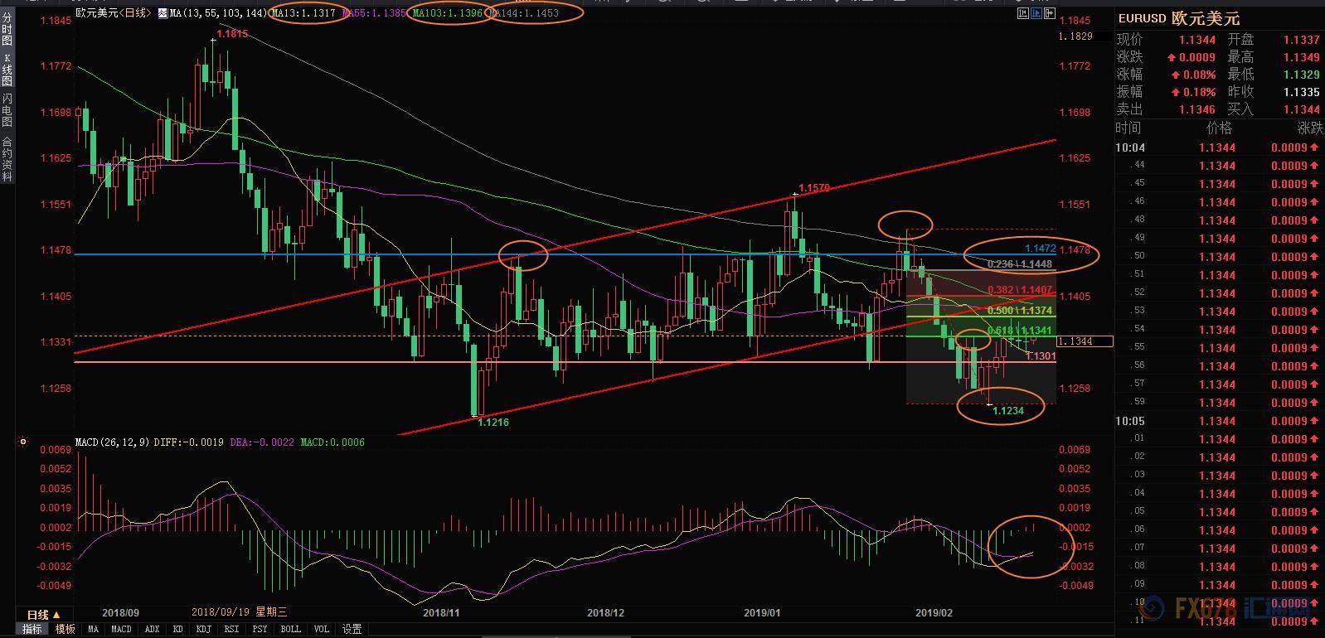
Task: Click the highlighted blue chart mode icon
Action: pyautogui.click(x=1035, y=13)
